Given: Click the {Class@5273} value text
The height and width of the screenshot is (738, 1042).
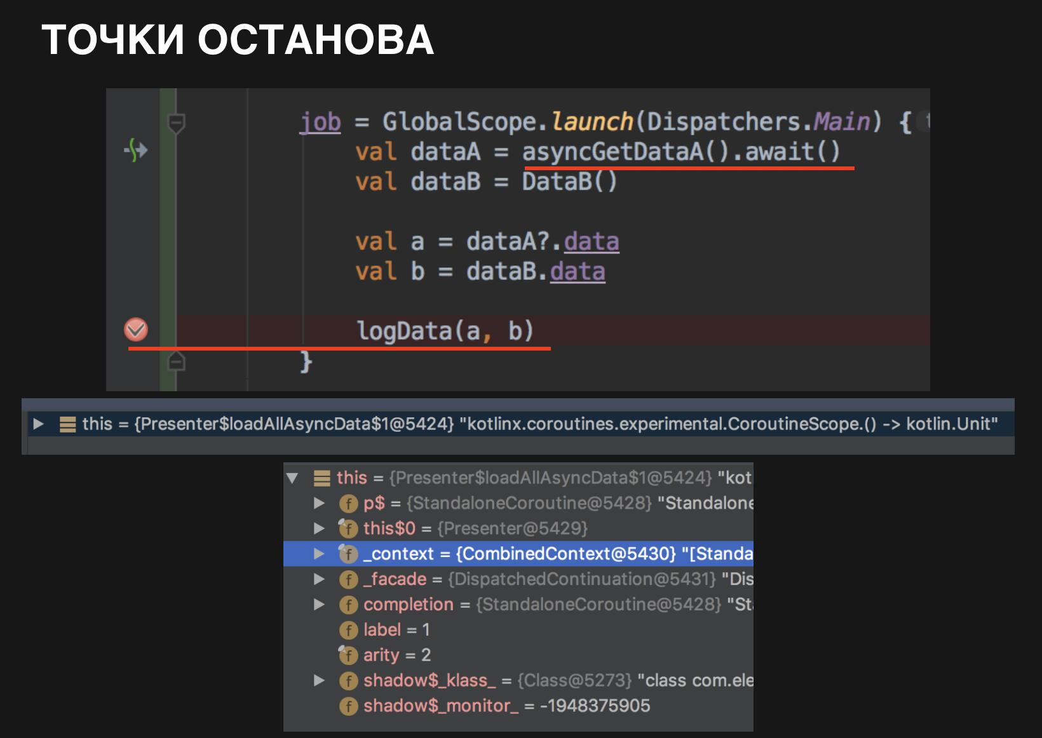Looking at the screenshot, I should (574, 681).
